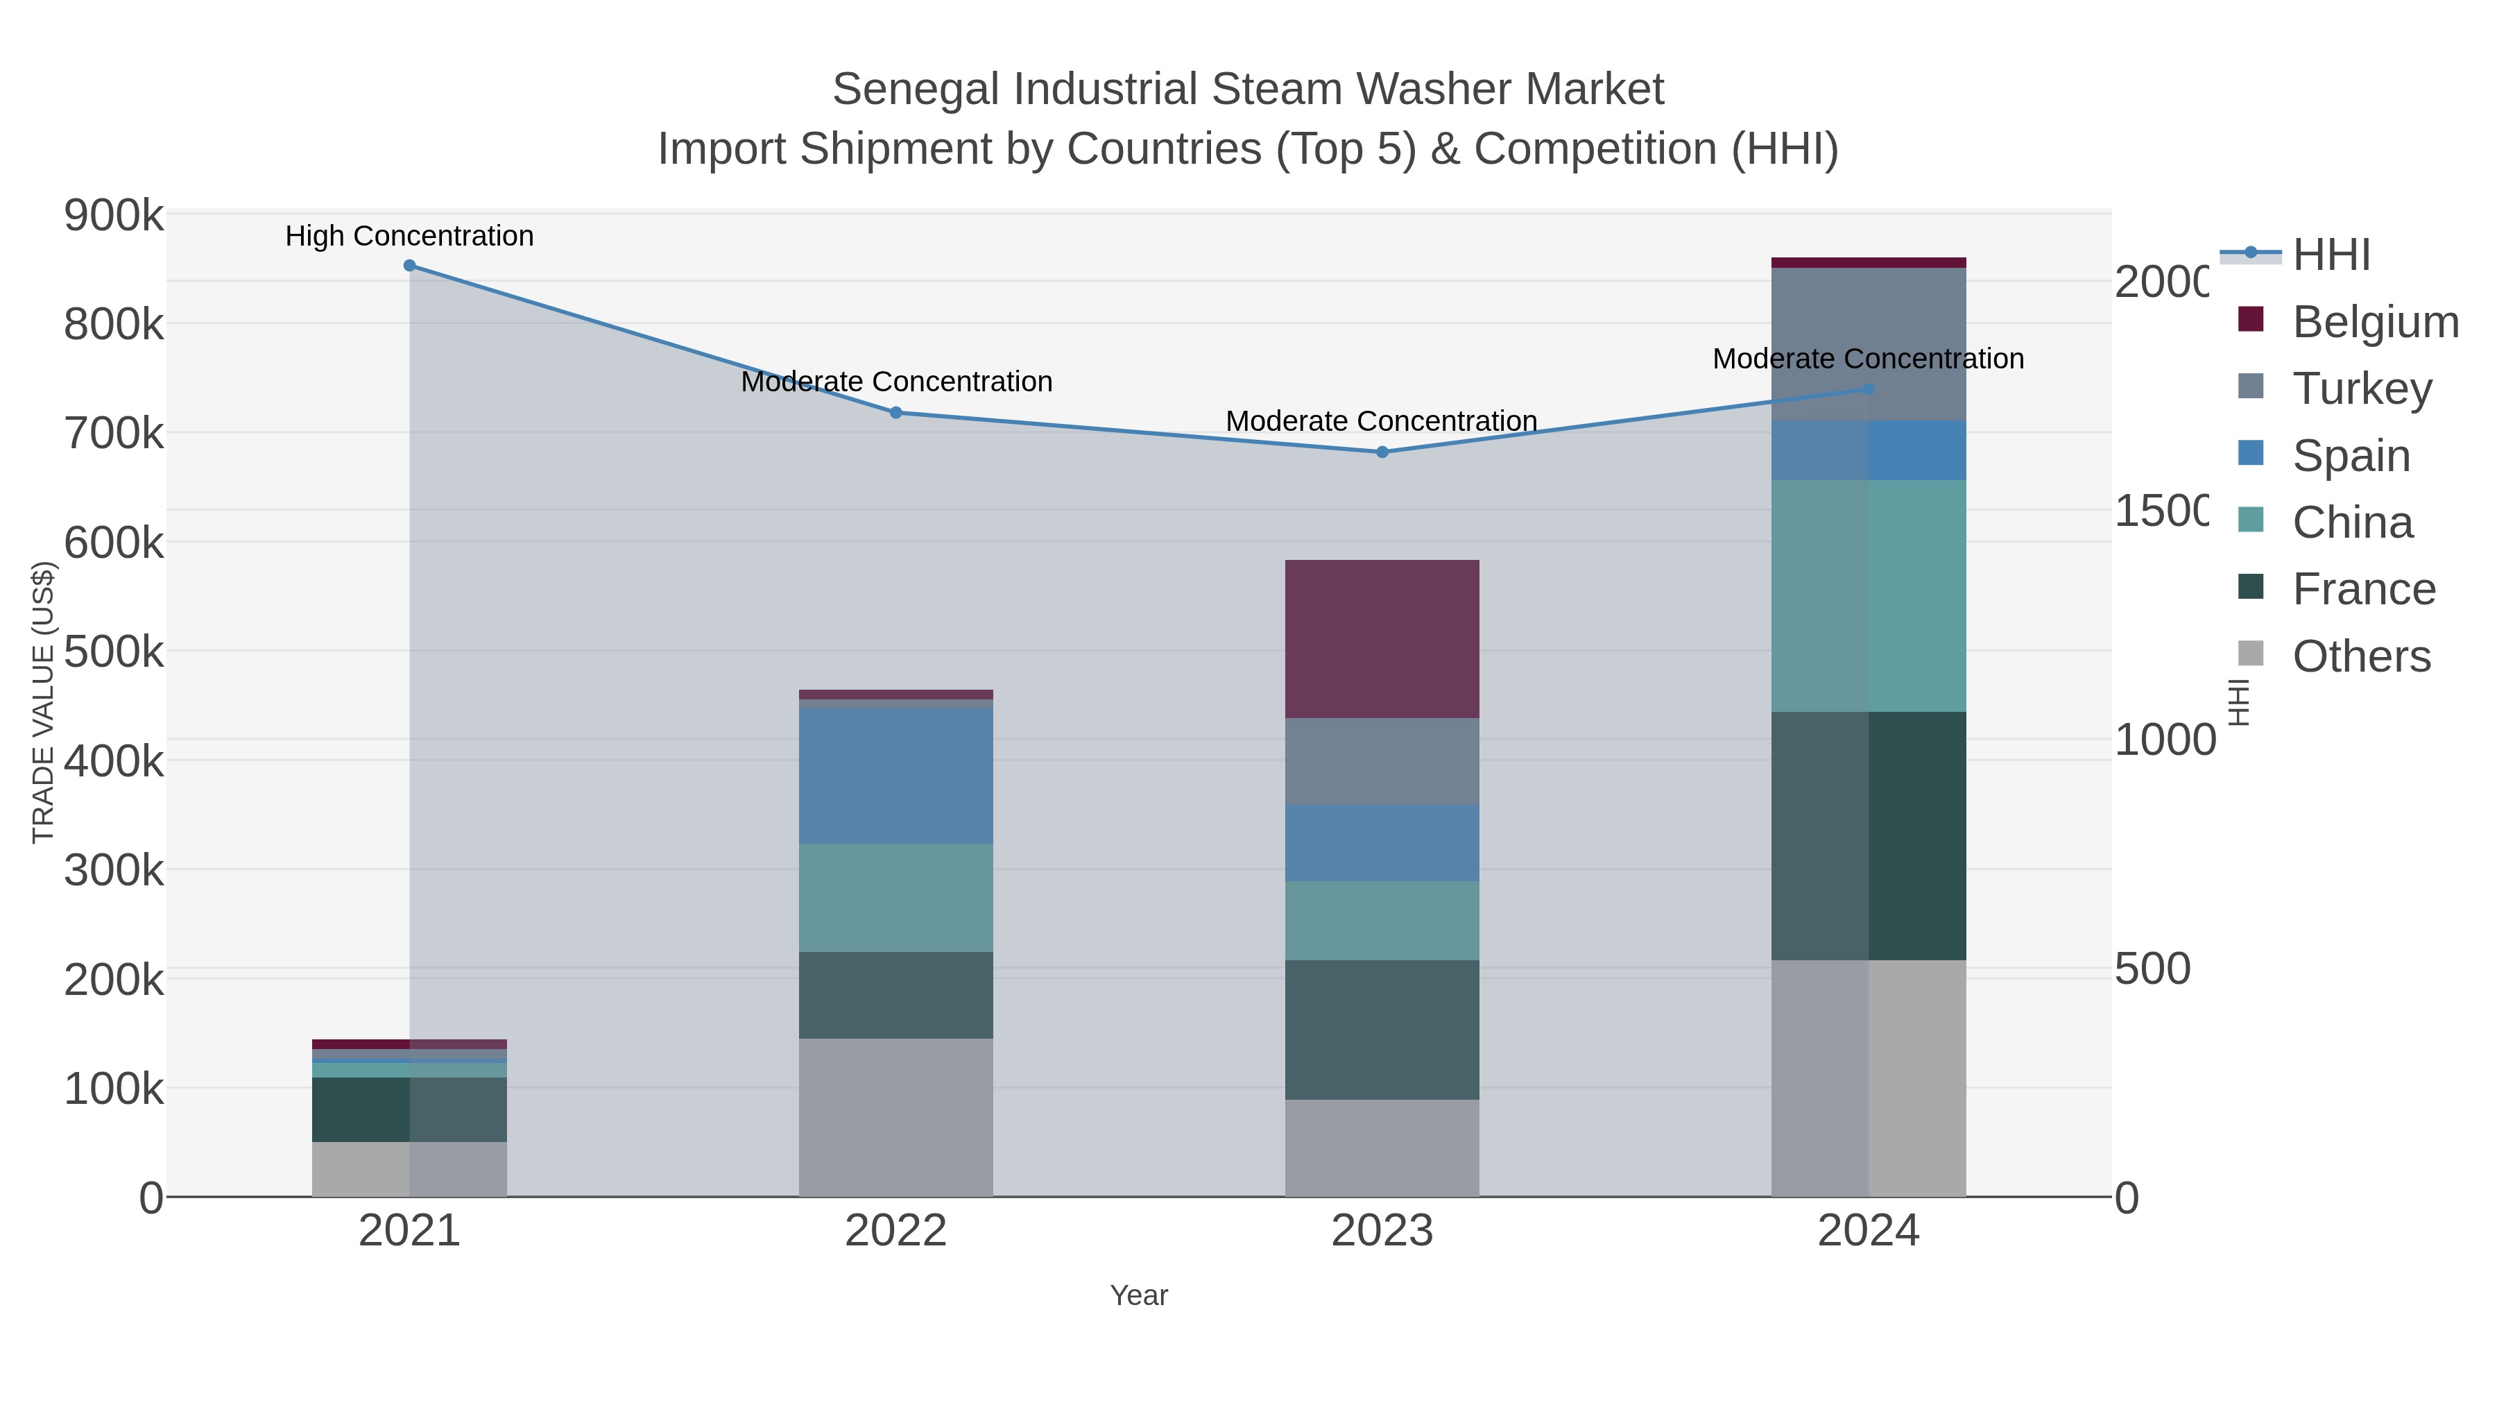The height and width of the screenshot is (1405, 2497).
Task: Click the 900k y-axis tick label
Action: pos(114,215)
